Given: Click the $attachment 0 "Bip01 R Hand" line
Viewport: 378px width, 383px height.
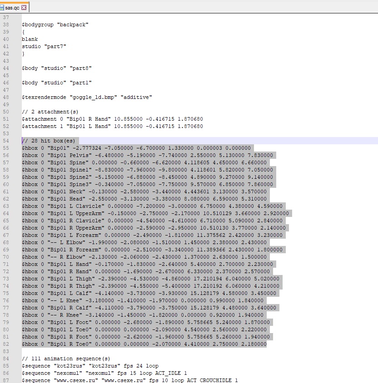Looking at the screenshot, I should pyautogui.click(x=112, y=119).
